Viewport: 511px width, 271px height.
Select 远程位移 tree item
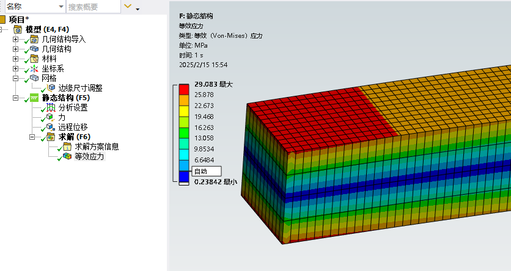click(x=73, y=127)
